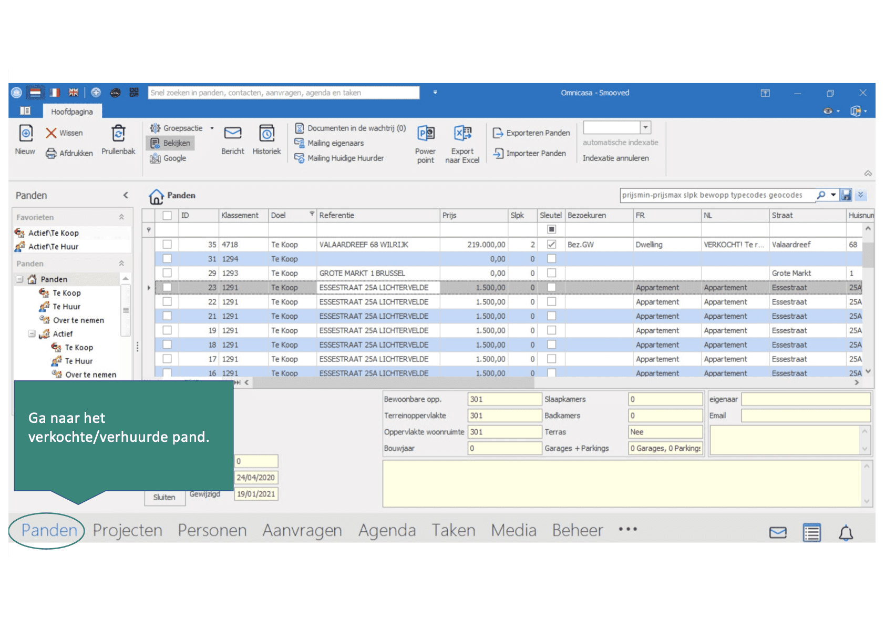Tick the select-all checkbox in grid header
The height and width of the screenshot is (627, 885).
(x=167, y=216)
